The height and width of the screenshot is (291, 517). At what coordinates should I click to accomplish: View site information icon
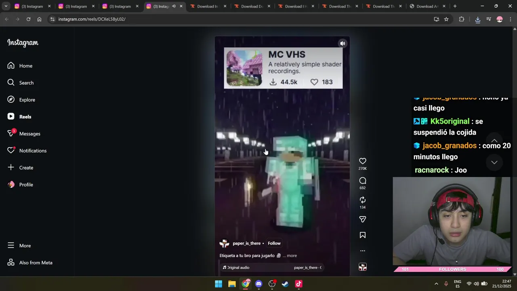(x=52, y=19)
